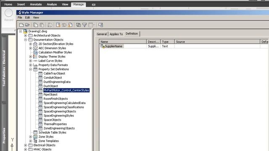The width and height of the screenshot is (269, 151).
Task: Open the Edit menu in Style Manager
Action: [x=27, y=18]
